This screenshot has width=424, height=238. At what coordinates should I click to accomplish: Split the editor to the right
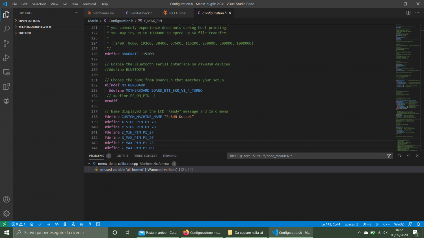pyautogui.click(x=408, y=13)
